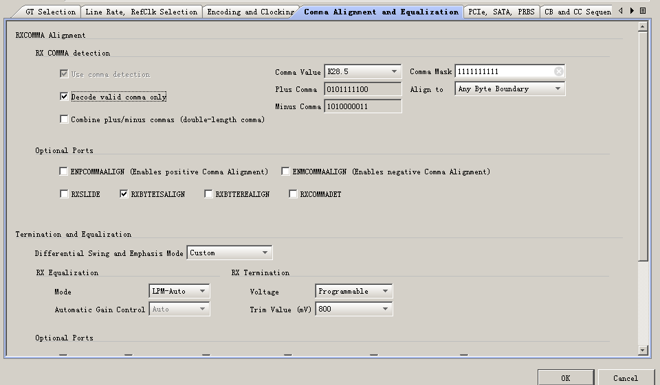Image resolution: width=660 pixels, height=385 pixels.
Task: Enable Combine plus/minus commas option
Action: (x=65, y=119)
